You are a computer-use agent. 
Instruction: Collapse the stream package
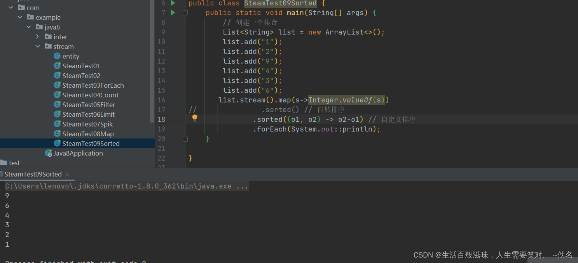click(x=38, y=46)
